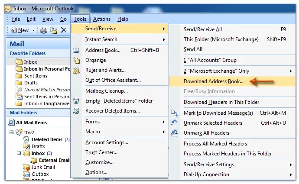Open Account Settings
The height and width of the screenshot is (184, 299).
(120, 142)
